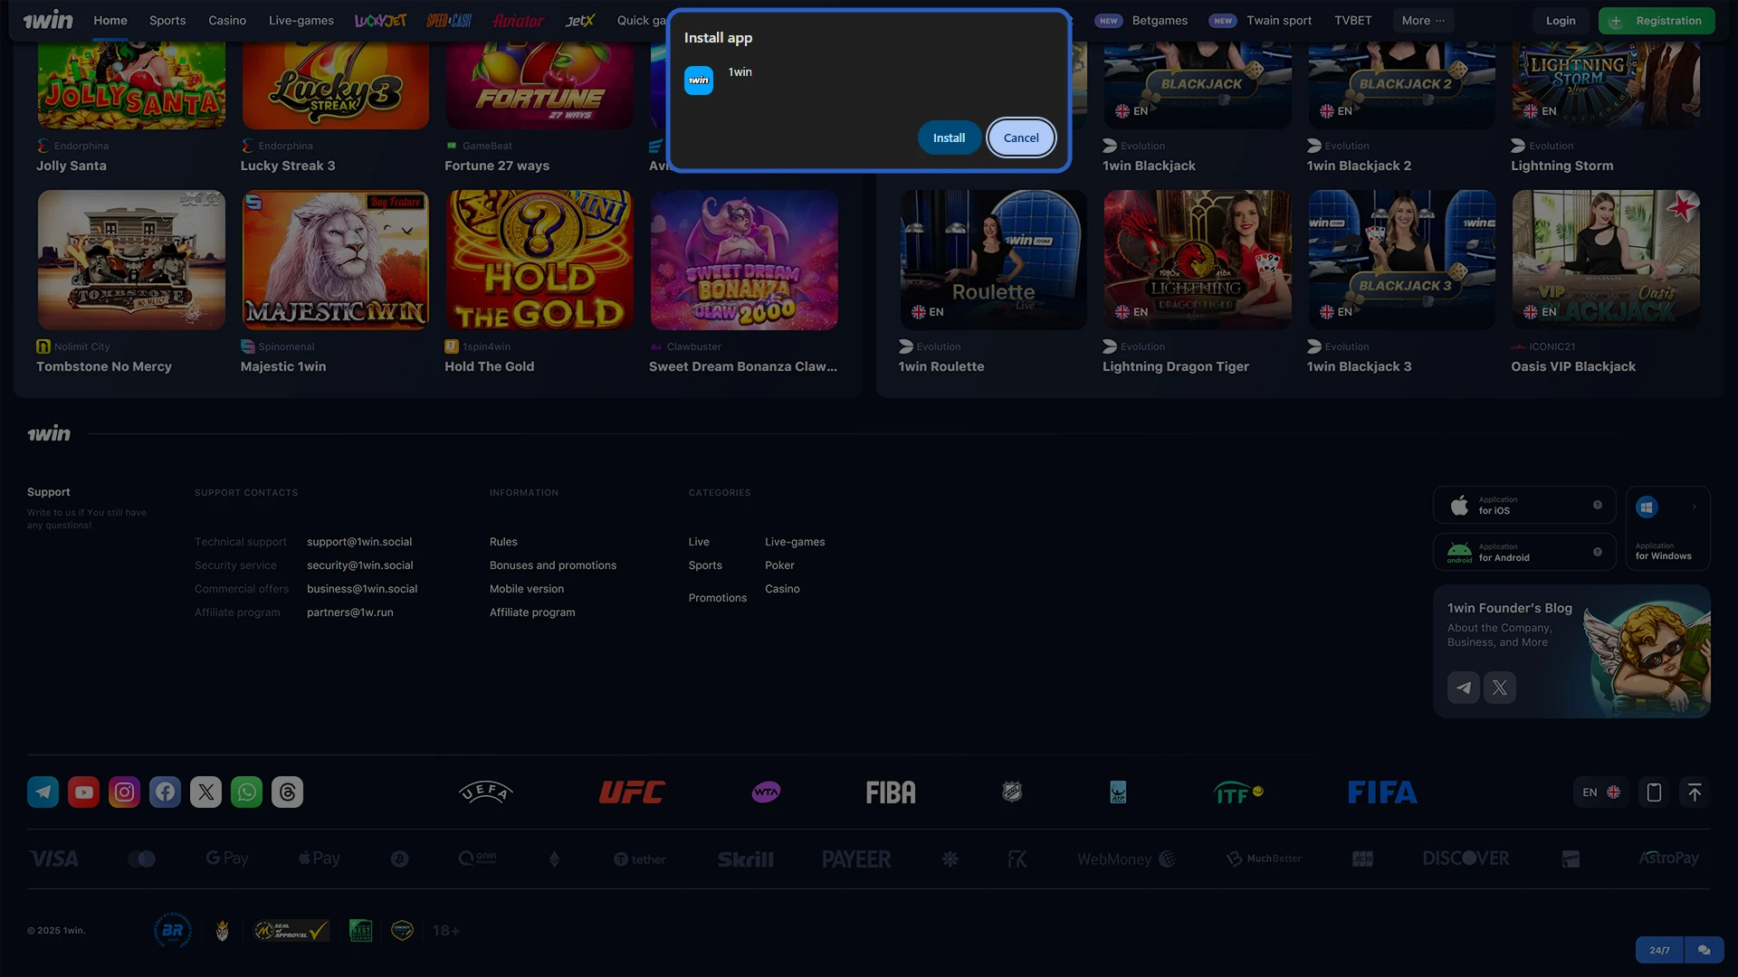Click the security@1win.social email link
This screenshot has height=977, width=1738.
tap(360, 565)
